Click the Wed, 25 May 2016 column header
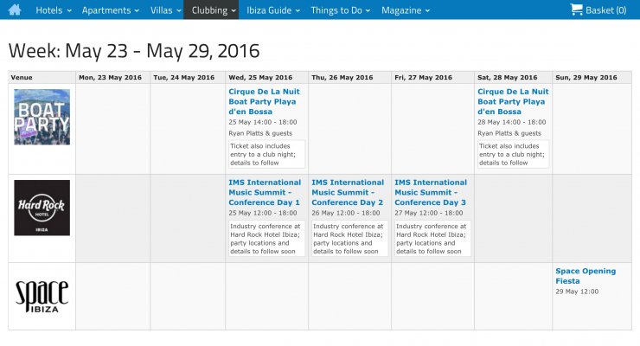This screenshot has height=346, width=640. click(260, 77)
